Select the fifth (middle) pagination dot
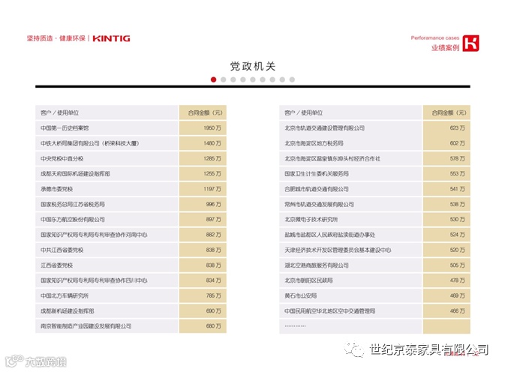This screenshot has height=372, width=505. (253, 79)
